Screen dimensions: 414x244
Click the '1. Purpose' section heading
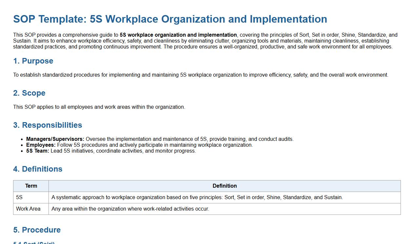click(x=33, y=61)
